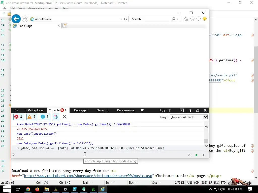Image resolution: width=258 pixels, height=193 pixels.
Task: Toggle info messages filter showing 1
Action: 45,117
